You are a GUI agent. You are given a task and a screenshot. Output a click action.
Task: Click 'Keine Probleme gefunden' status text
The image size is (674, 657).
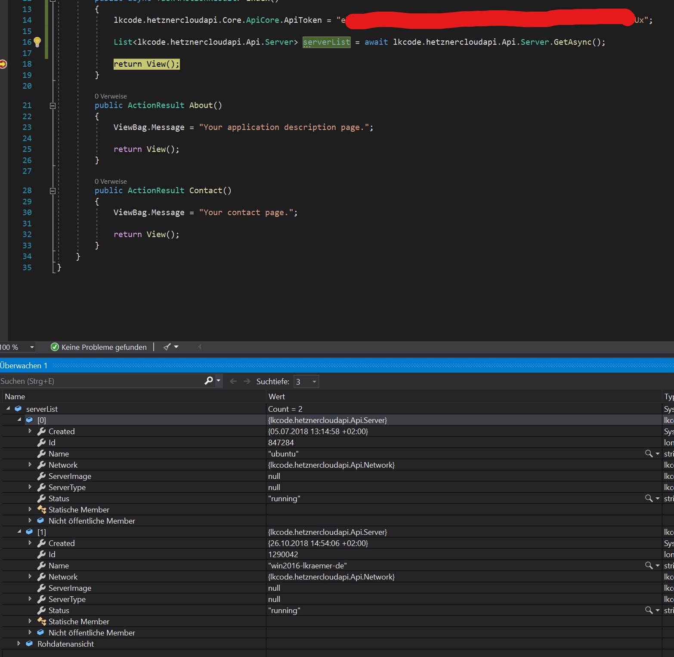pos(104,347)
